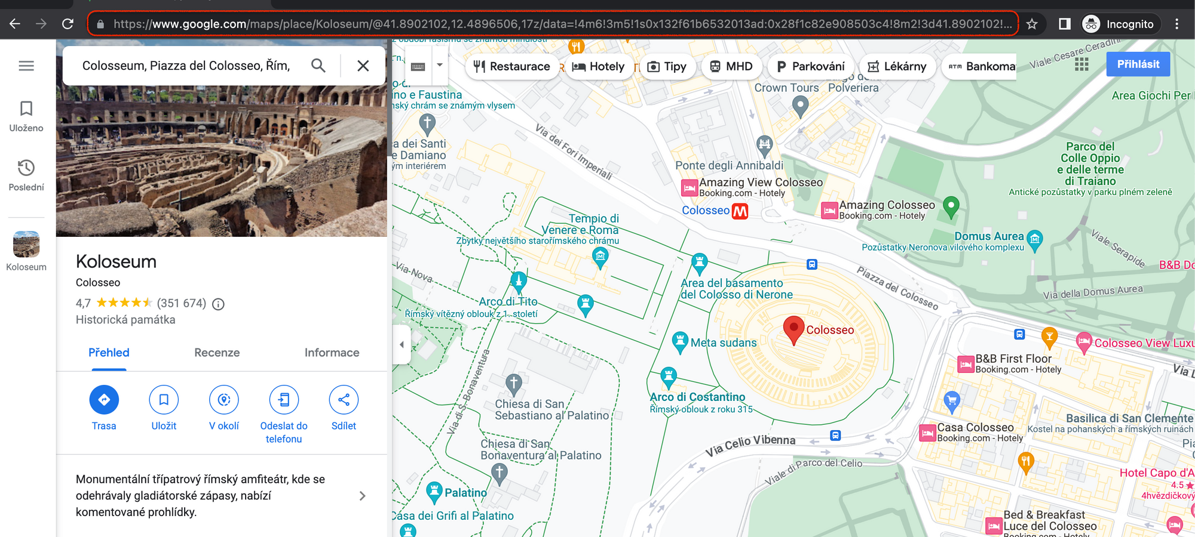Click the Colosseo metro station icon
The image size is (1195, 537).
coord(740,211)
